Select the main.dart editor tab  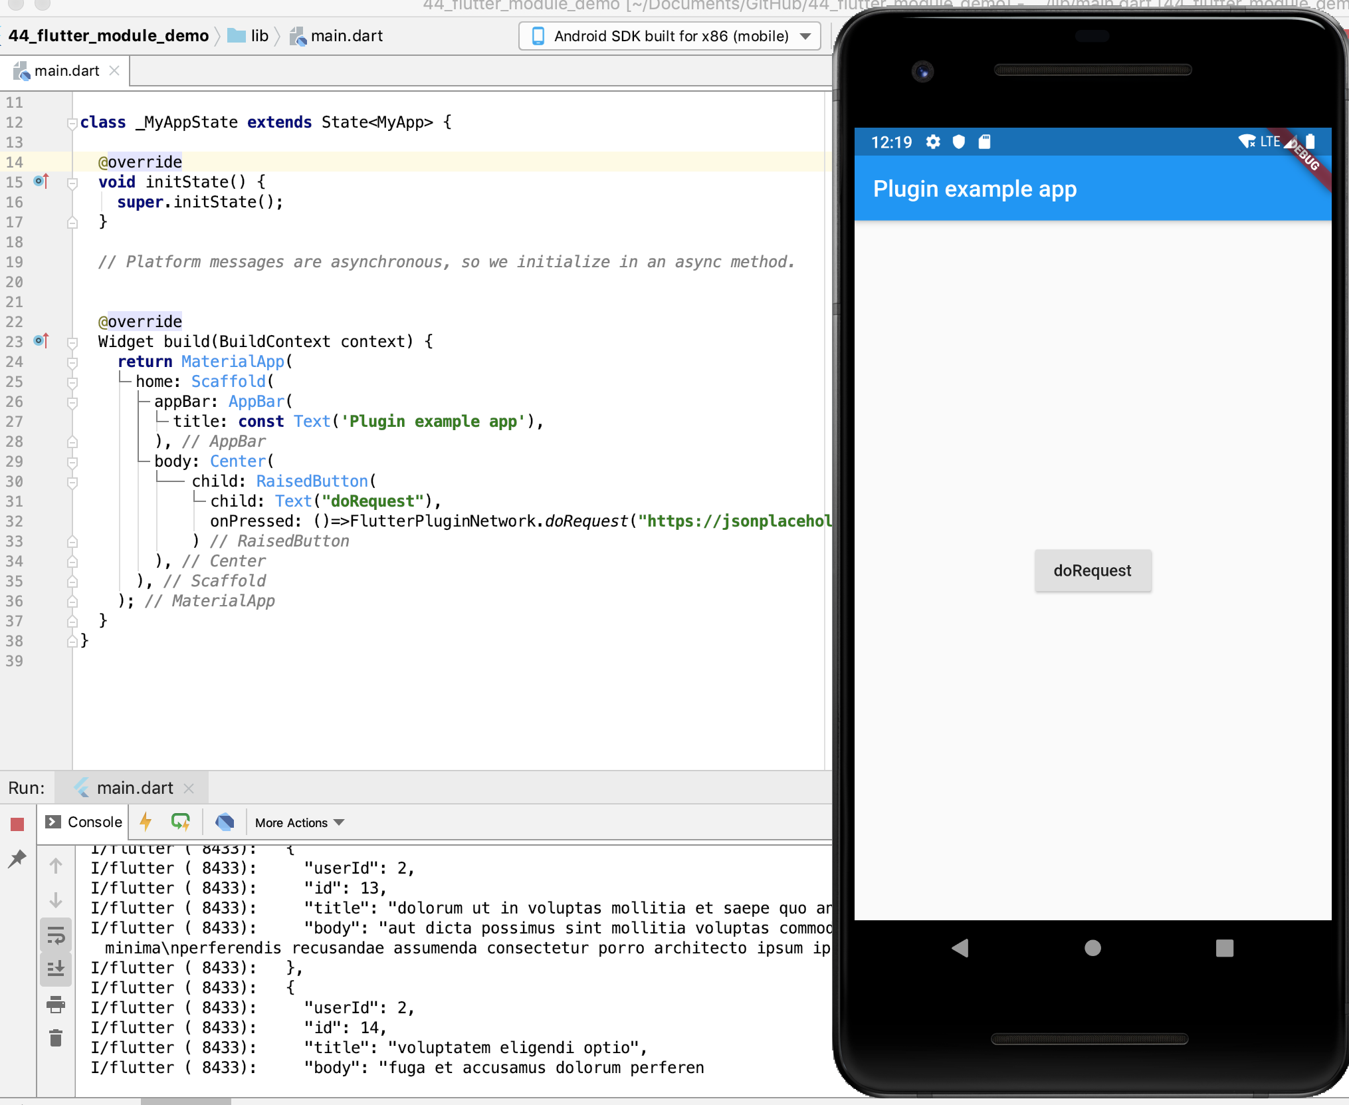point(65,71)
